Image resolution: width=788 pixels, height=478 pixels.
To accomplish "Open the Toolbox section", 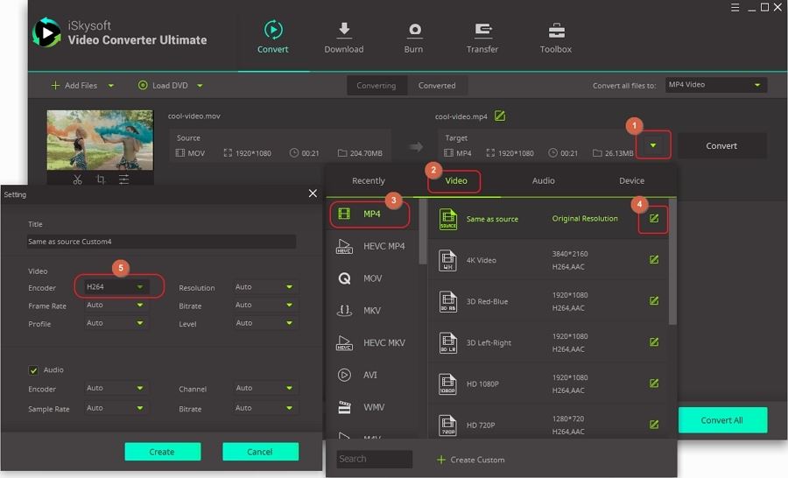I will tap(555, 39).
